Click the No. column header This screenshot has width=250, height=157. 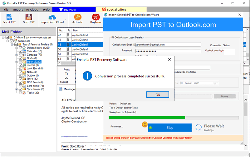[x=61, y=30]
